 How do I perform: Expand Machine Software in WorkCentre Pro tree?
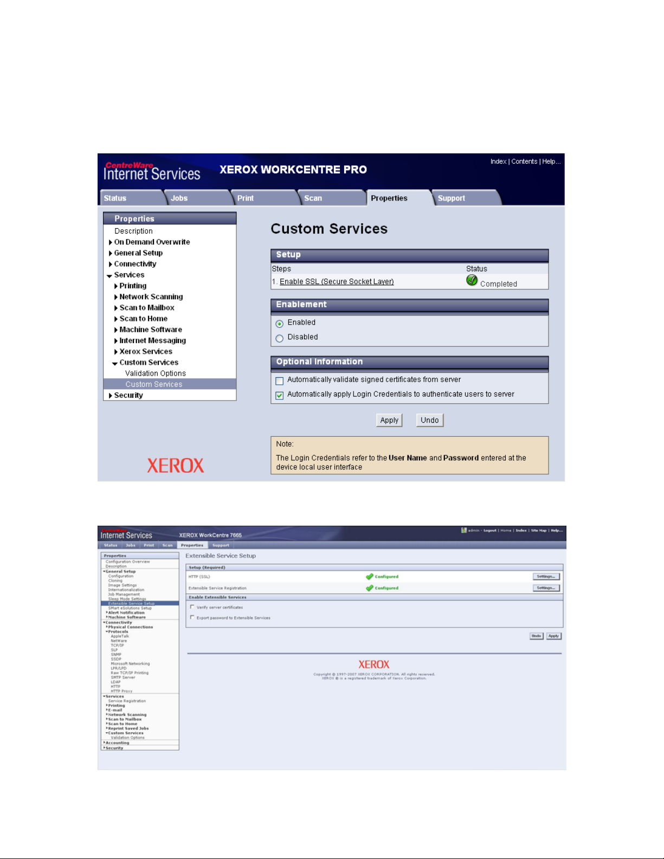(116, 330)
